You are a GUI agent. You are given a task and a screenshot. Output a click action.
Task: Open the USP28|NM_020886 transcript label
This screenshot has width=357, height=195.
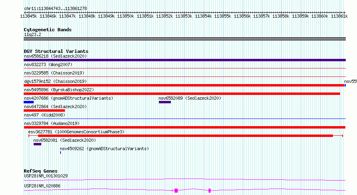42,186
